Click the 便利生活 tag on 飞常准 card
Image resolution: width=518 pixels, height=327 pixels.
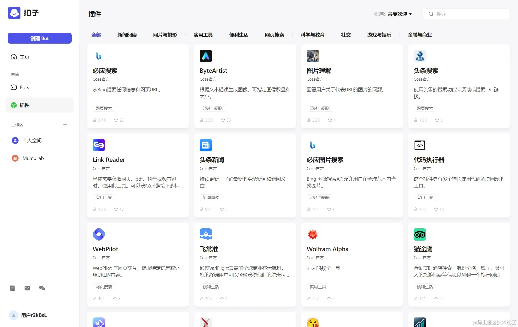pyautogui.click(x=211, y=287)
